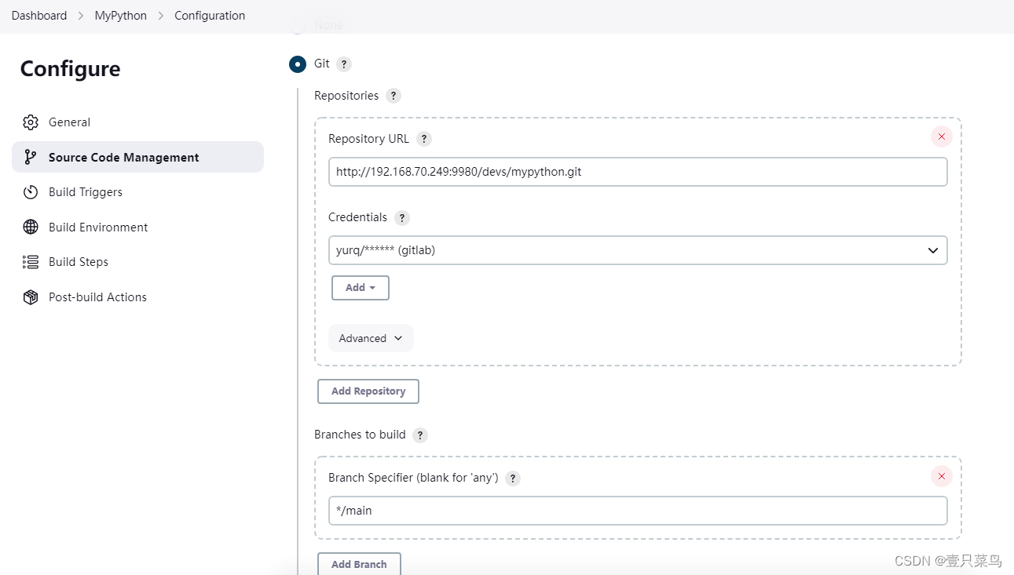Delete the repository entry with red X
Image resolution: width=1014 pixels, height=575 pixels.
pyautogui.click(x=941, y=136)
